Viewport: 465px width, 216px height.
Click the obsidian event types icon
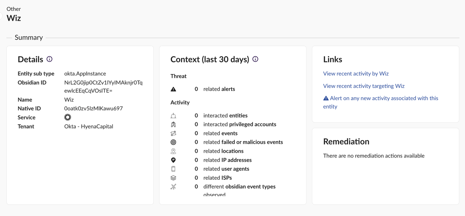[173, 187]
